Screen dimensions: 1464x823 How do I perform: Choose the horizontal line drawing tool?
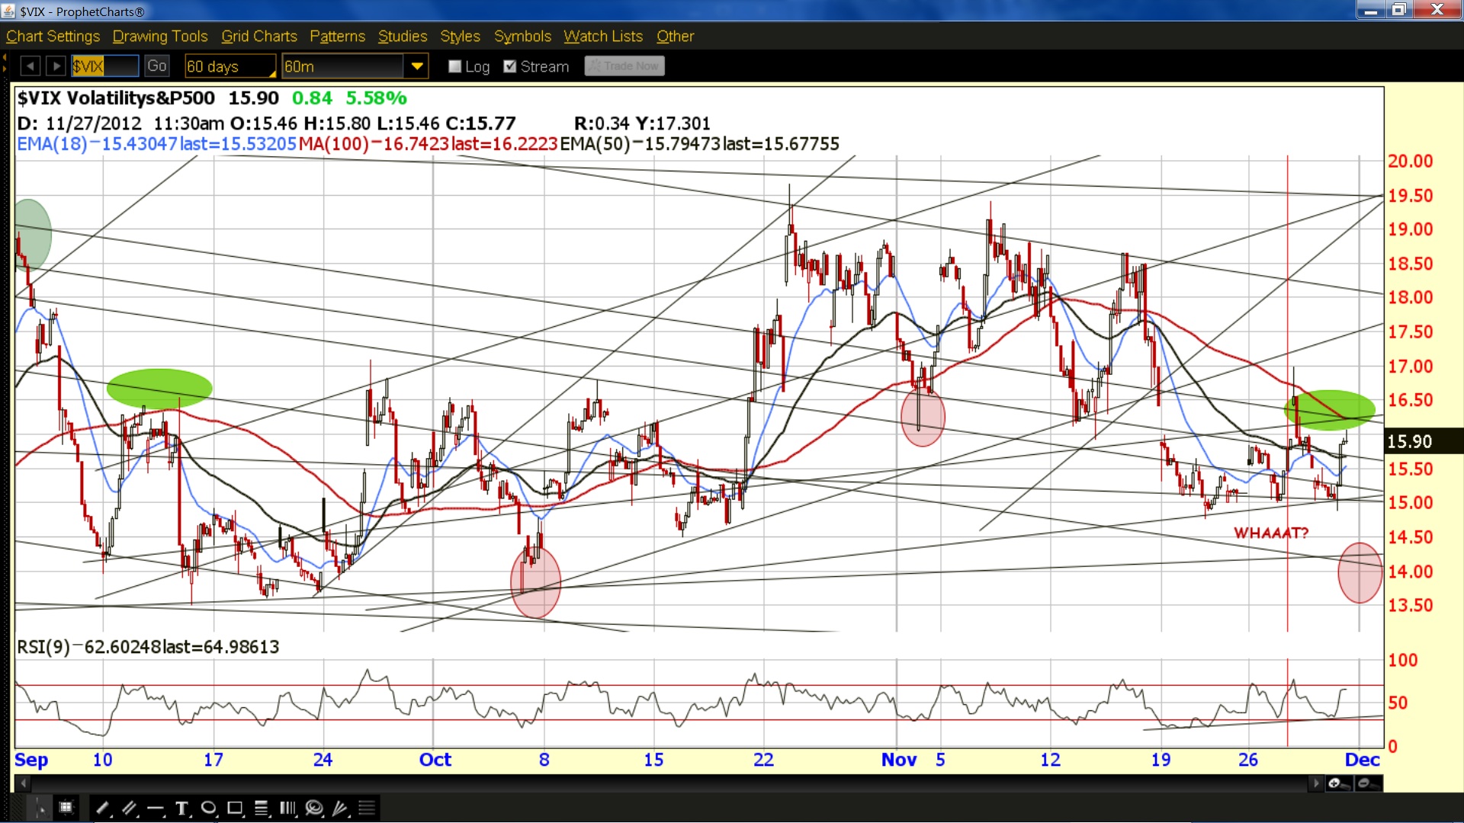pos(156,808)
